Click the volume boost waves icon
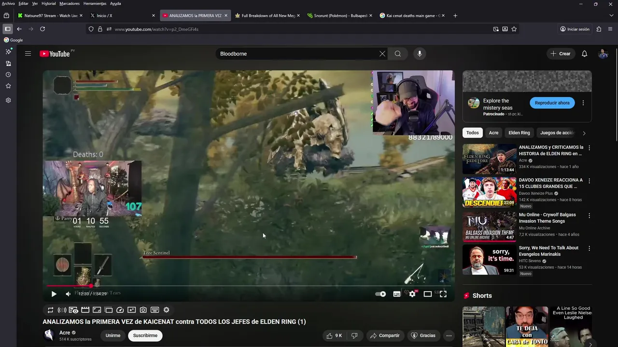 (x=62, y=310)
